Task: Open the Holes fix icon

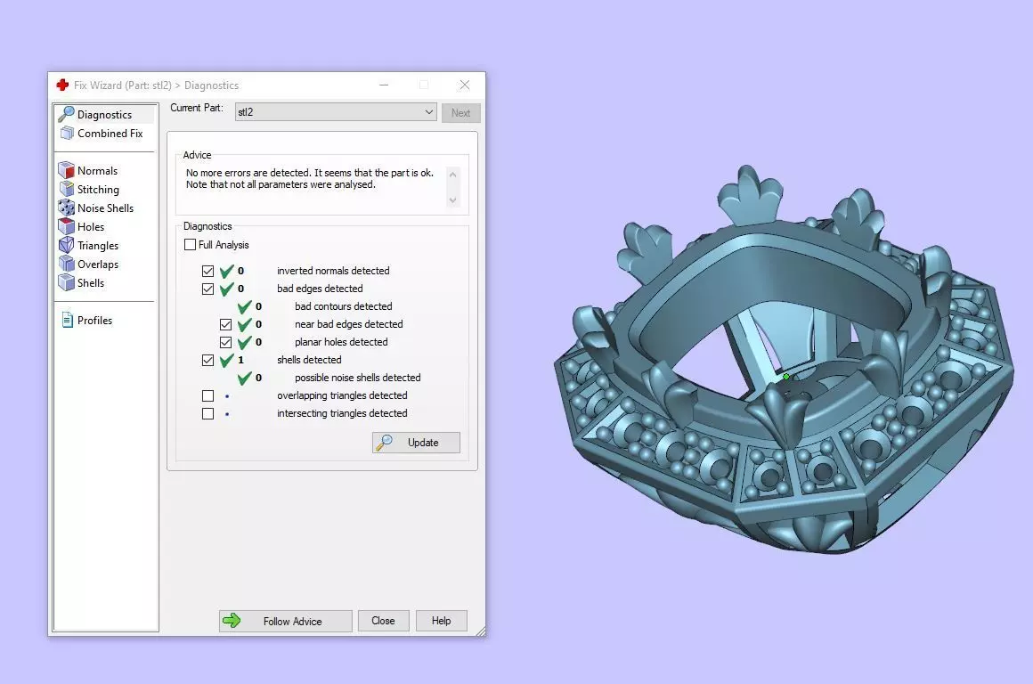Action: [66, 227]
